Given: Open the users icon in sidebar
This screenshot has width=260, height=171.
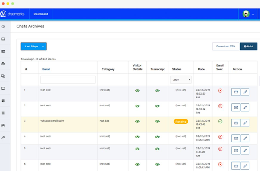Looking at the screenshot, I should click(3, 125).
